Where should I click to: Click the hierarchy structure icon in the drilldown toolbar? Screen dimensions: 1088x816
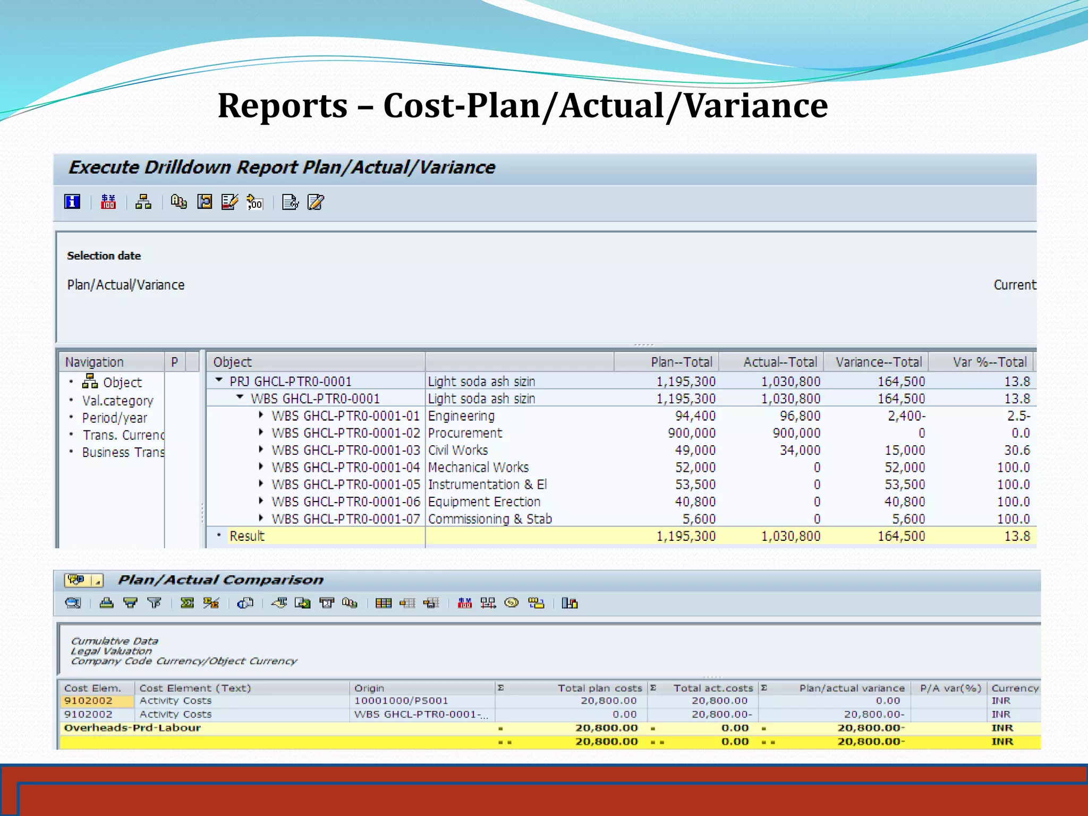pos(143,202)
